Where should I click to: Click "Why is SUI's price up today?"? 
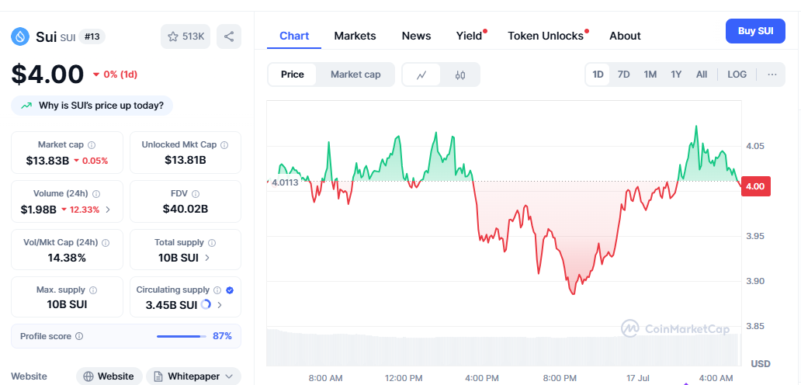92,106
